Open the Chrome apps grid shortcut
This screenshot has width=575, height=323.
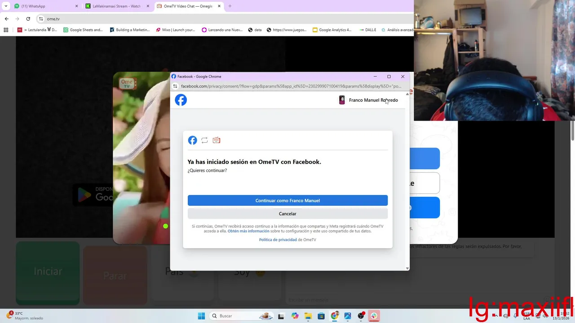click(6, 30)
